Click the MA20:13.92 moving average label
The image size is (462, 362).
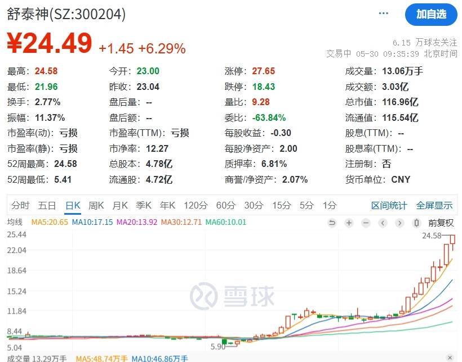click(137, 222)
